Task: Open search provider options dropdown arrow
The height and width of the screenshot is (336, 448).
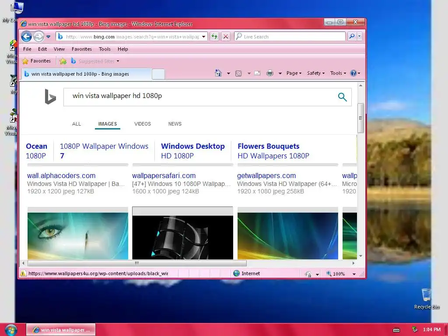Action: coord(360,36)
